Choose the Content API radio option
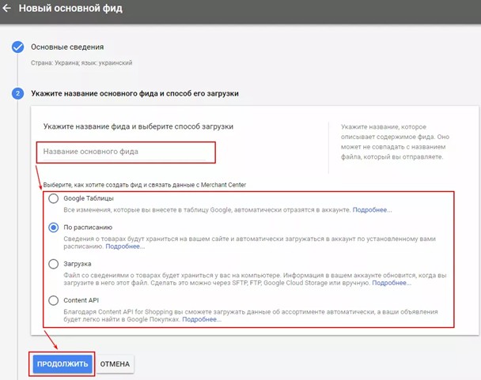 pos(54,300)
